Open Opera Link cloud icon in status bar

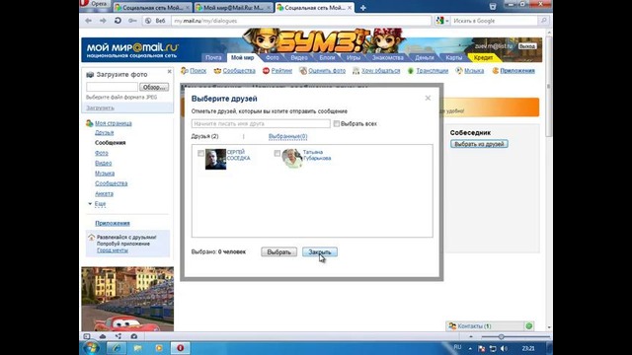pyautogui.click(x=103, y=336)
